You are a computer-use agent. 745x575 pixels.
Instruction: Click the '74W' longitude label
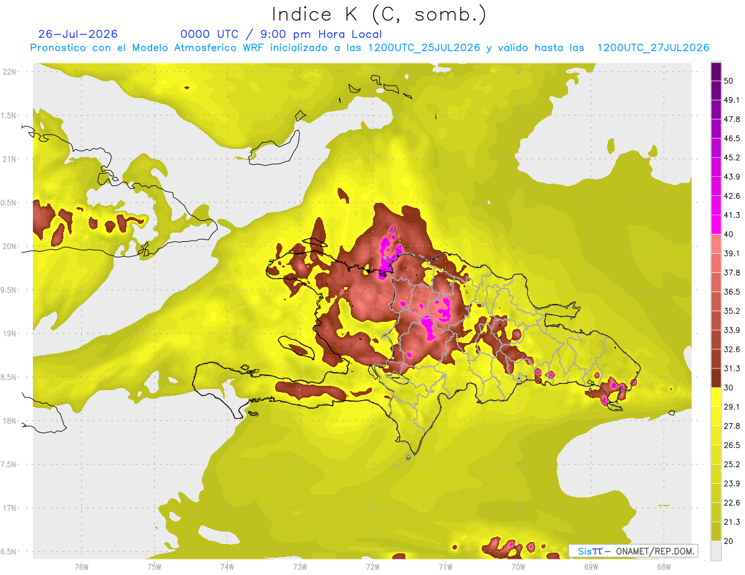click(x=227, y=566)
